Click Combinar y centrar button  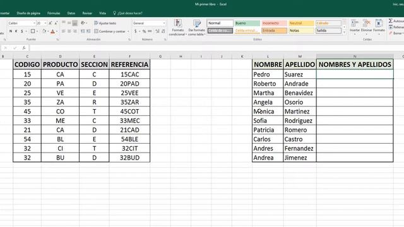pyautogui.click(x=110, y=32)
